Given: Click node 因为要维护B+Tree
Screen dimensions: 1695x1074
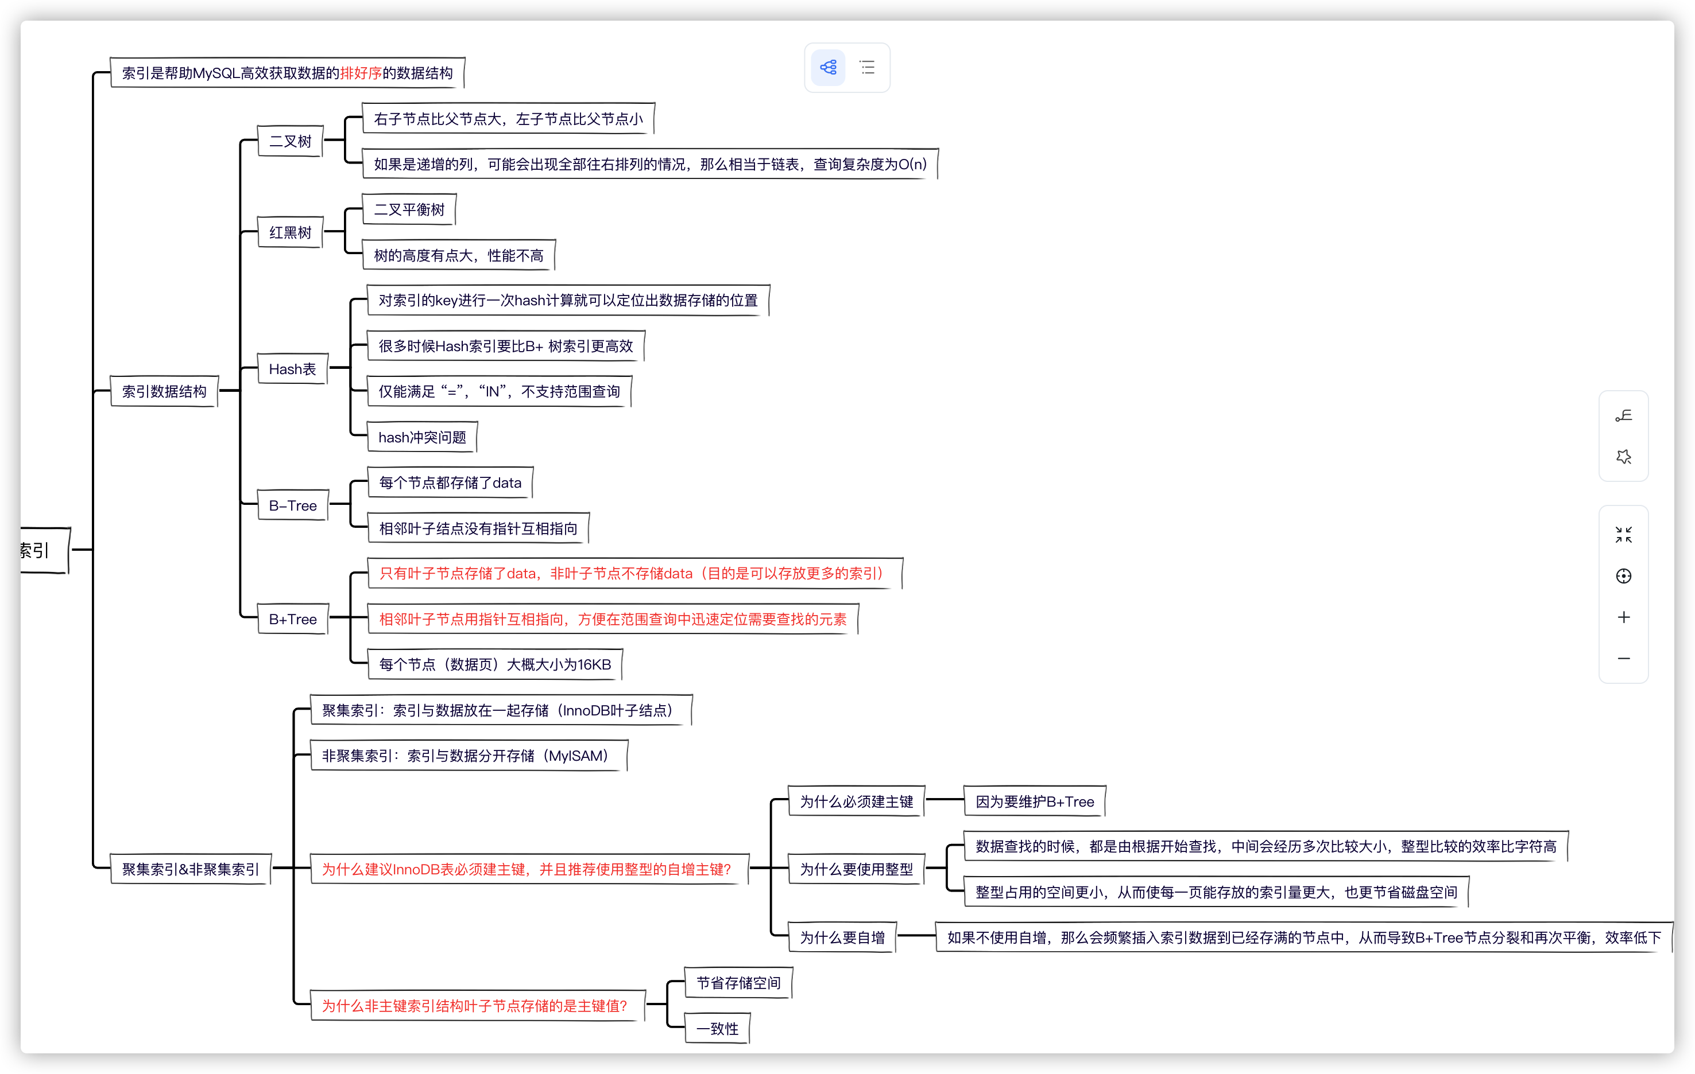Looking at the screenshot, I should [1035, 801].
